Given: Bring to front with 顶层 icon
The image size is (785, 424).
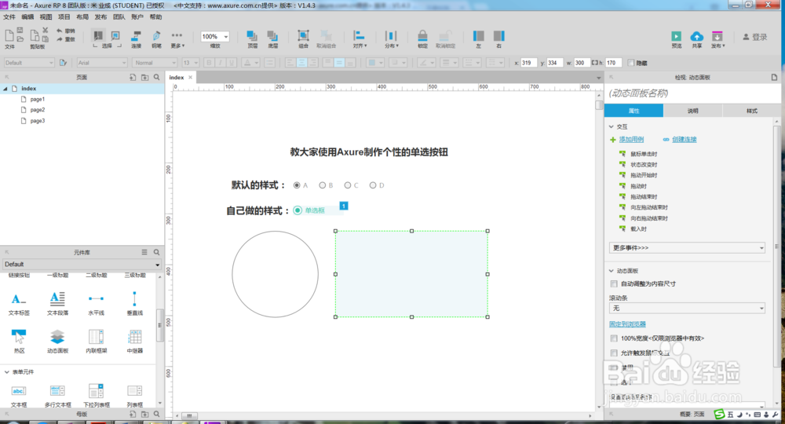Looking at the screenshot, I should pos(252,35).
